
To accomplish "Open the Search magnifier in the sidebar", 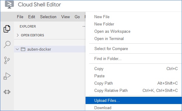I will 7,44.
